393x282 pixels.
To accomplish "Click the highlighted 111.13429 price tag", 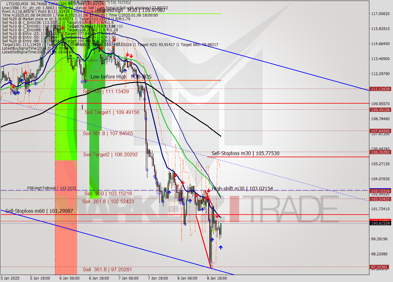I will point(380,89).
